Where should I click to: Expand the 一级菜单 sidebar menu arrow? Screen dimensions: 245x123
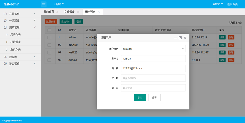click(x=35, y=20)
